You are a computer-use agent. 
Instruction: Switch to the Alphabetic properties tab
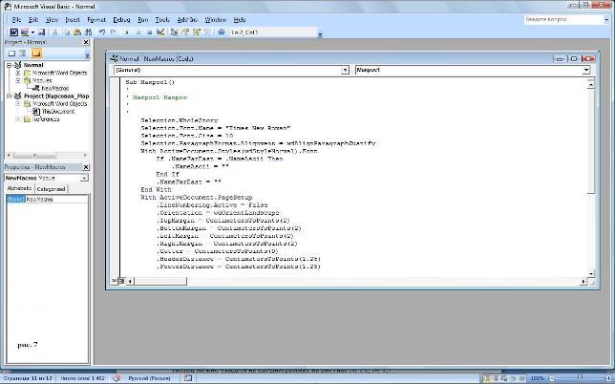tap(20, 189)
